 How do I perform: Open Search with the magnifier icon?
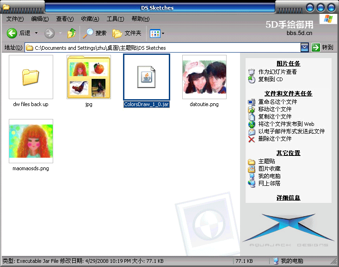click(x=88, y=33)
